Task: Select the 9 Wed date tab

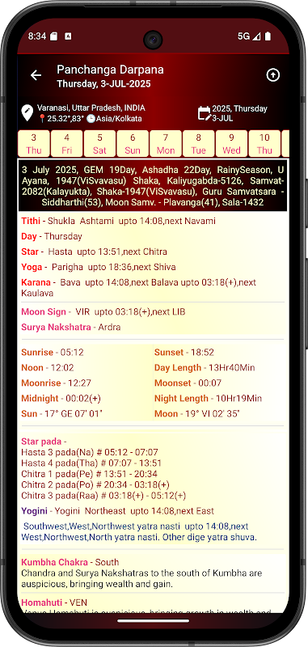Action: 232,144
